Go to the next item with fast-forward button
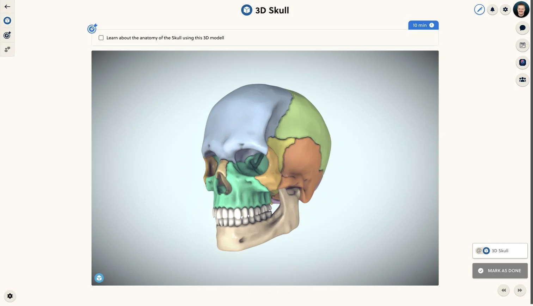 tap(520, 290)
